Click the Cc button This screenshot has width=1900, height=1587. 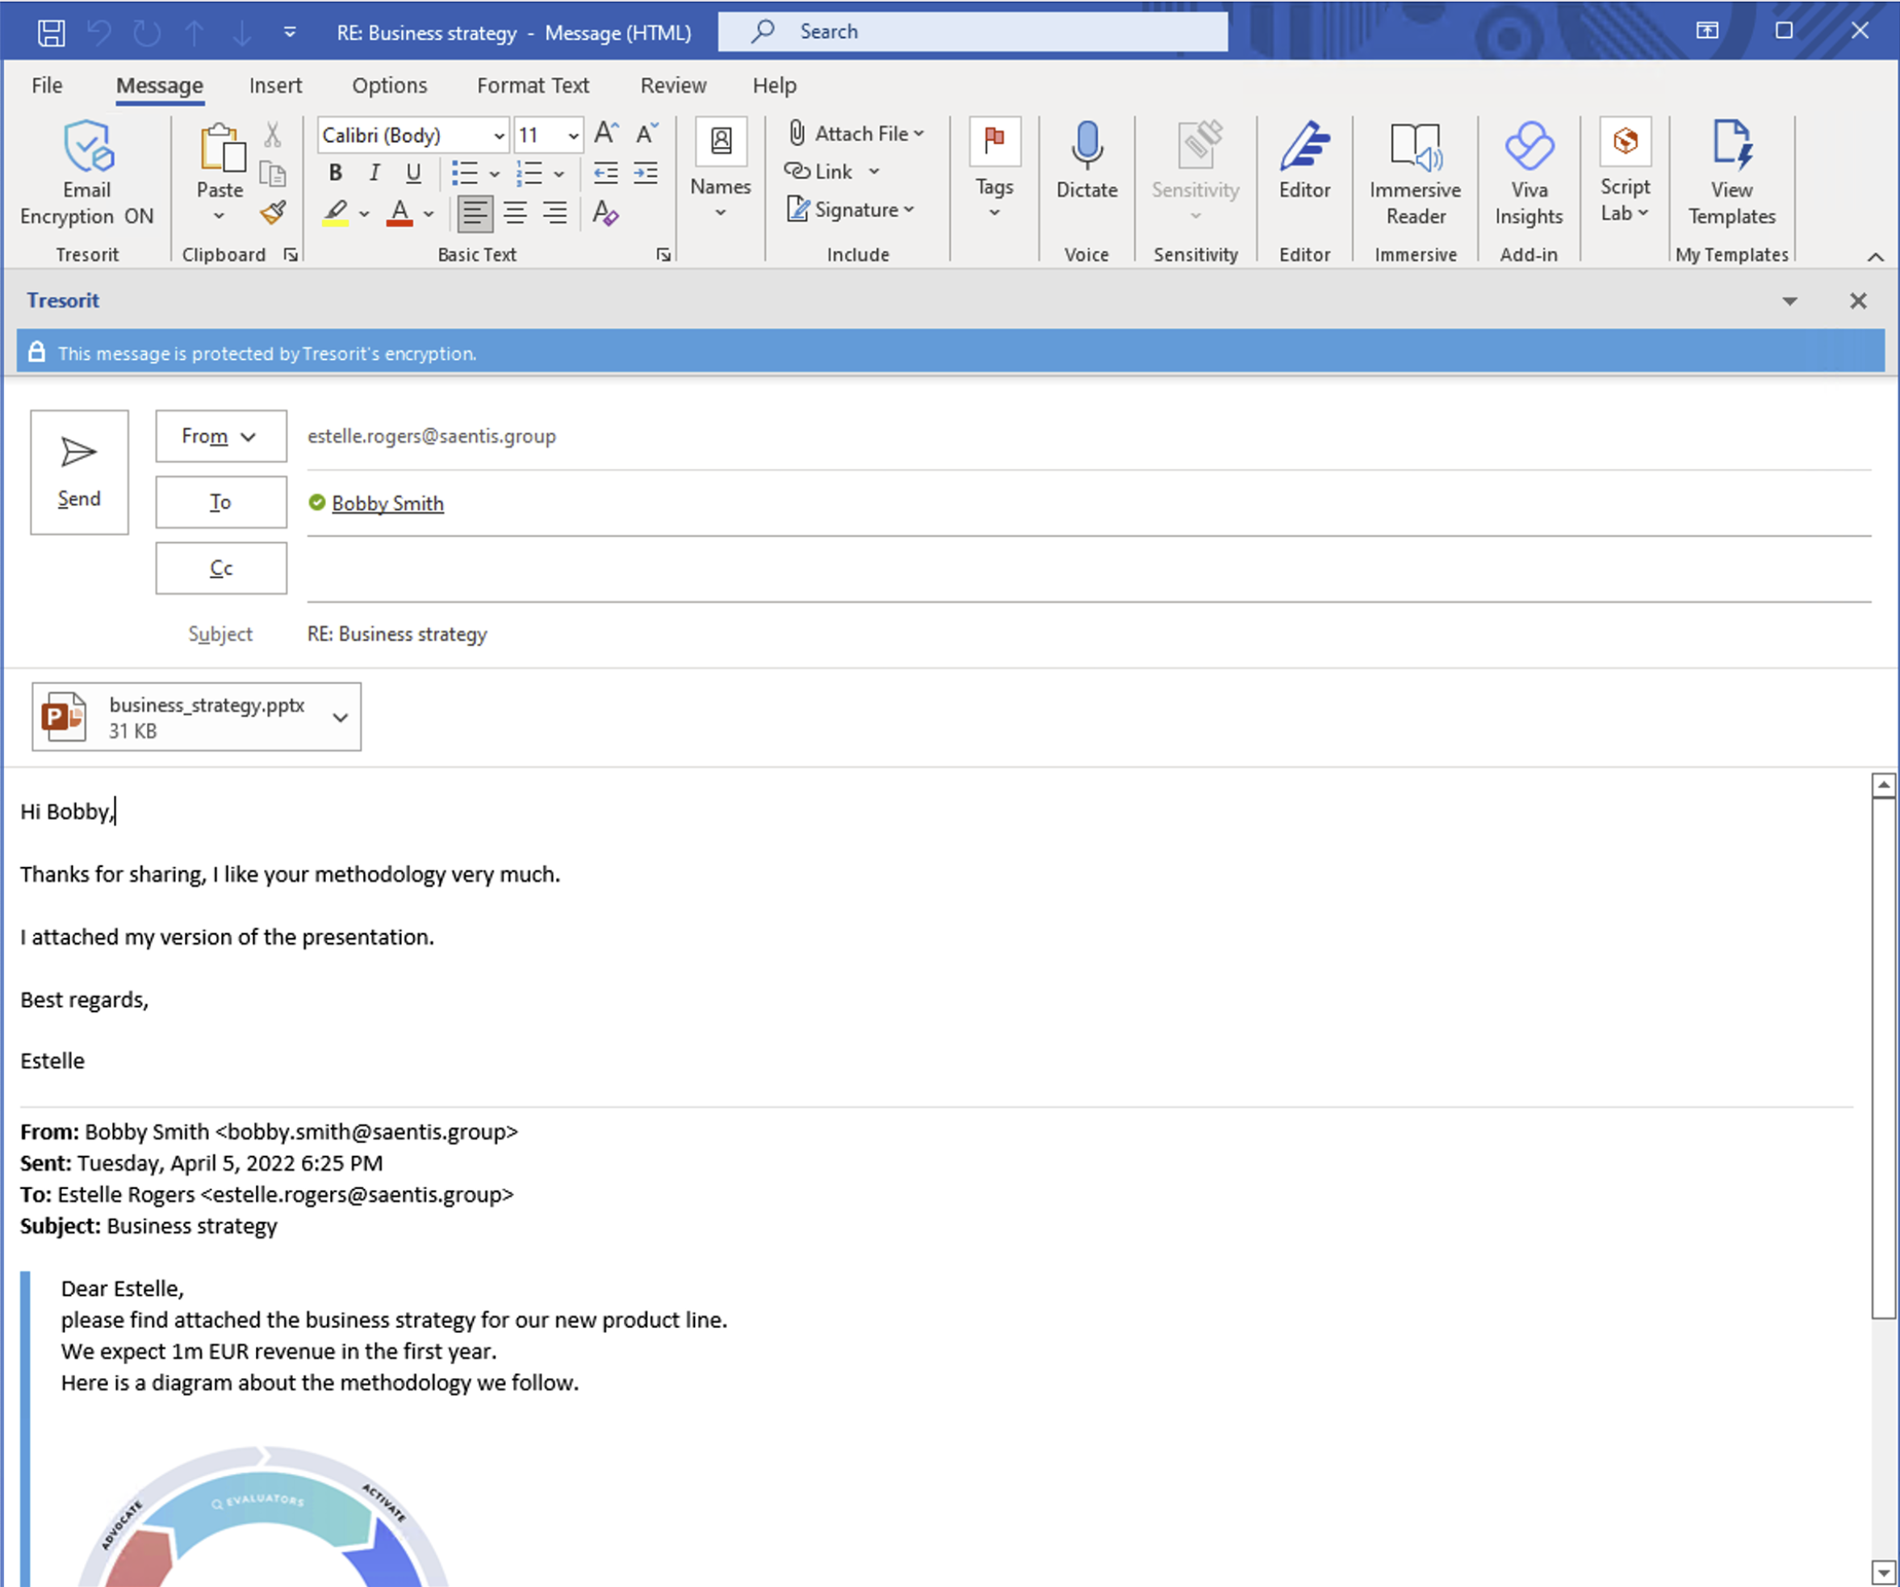221,568
